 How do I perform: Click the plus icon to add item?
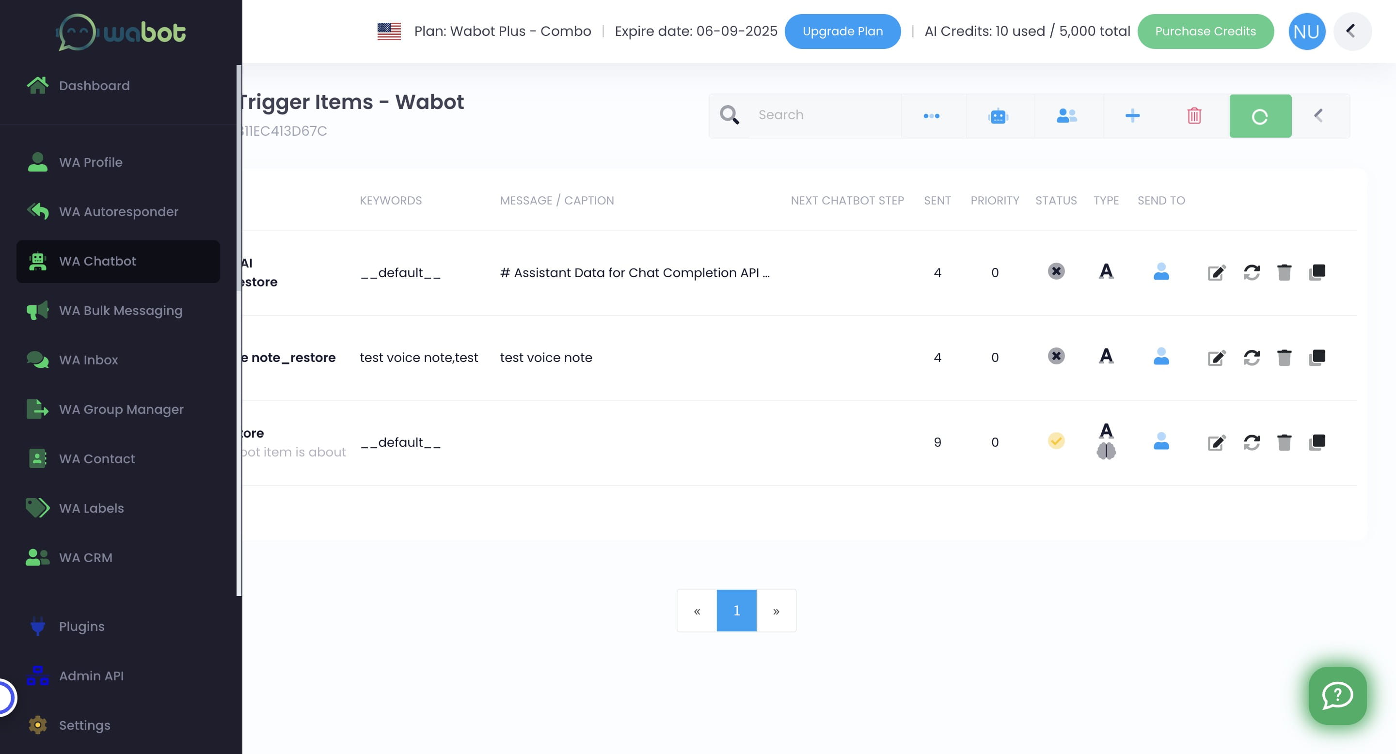click(x=1132, y=116)
